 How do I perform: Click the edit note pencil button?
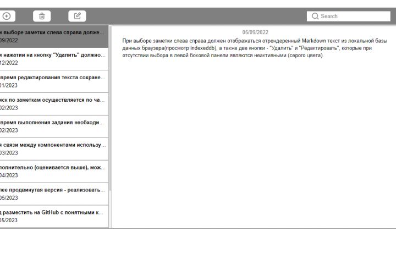77,16
